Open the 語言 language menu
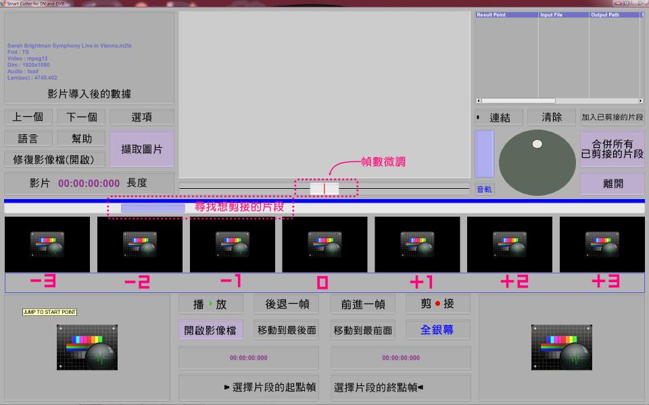Viewport: 649px width, 405px height. pos(28,138)
